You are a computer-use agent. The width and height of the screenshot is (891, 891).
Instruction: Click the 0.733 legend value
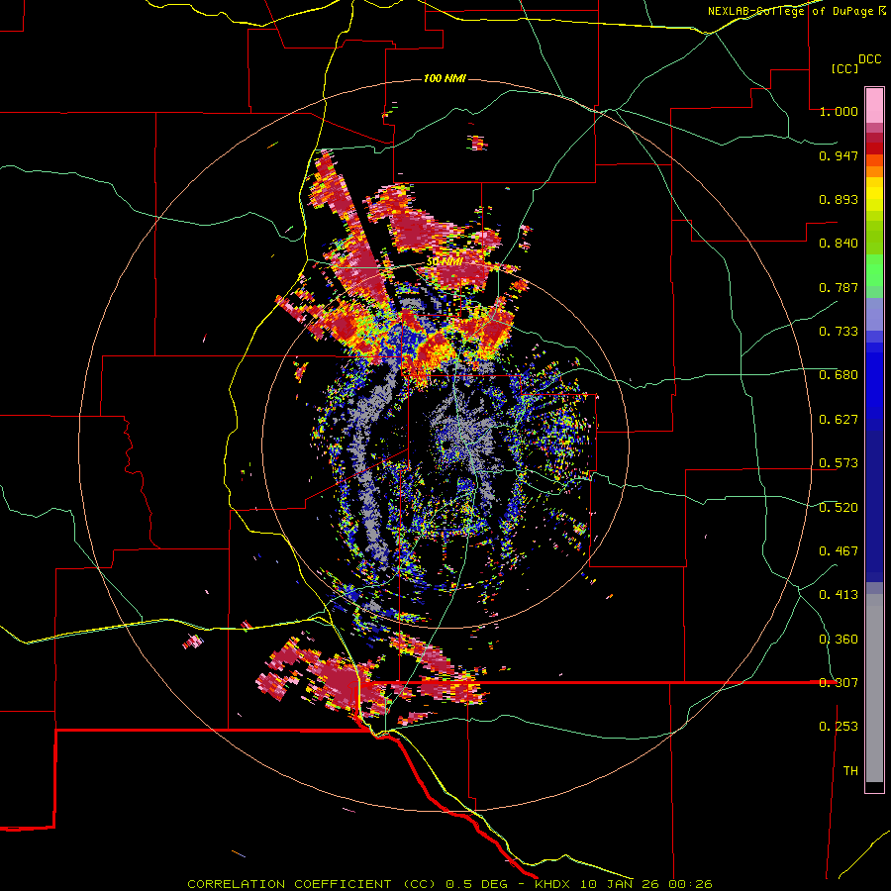839,332
